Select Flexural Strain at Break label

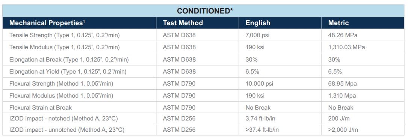40,107
